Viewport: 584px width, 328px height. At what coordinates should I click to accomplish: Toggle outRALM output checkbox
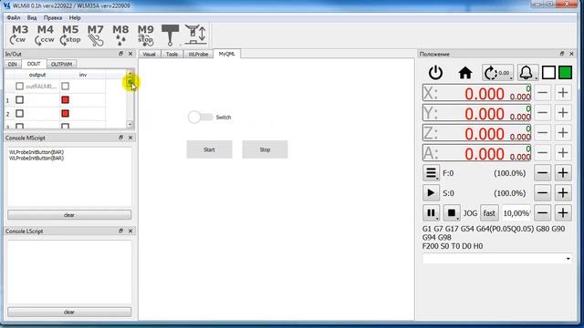[20, 87]
